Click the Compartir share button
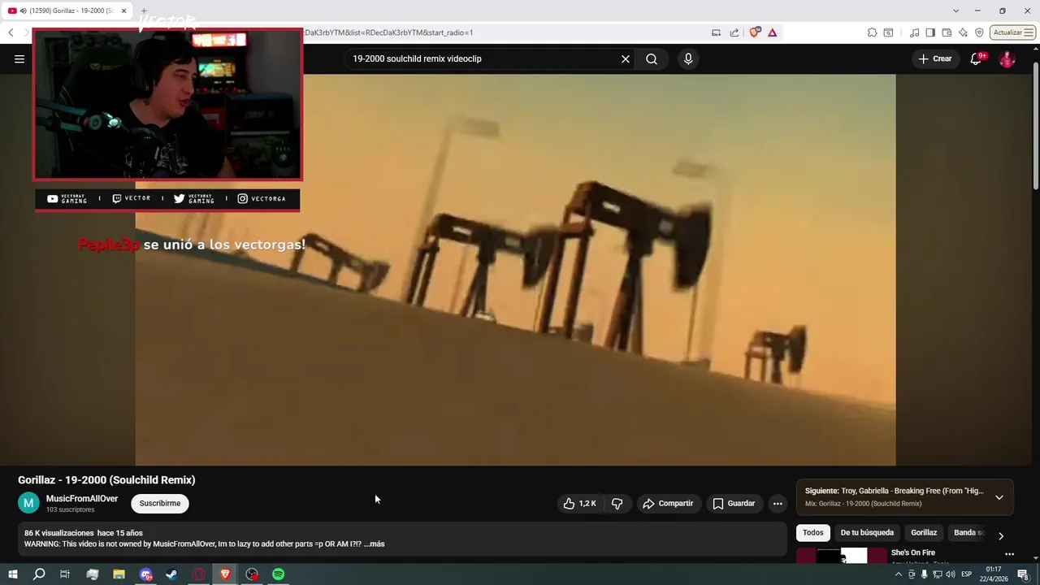 click(668, 504)
